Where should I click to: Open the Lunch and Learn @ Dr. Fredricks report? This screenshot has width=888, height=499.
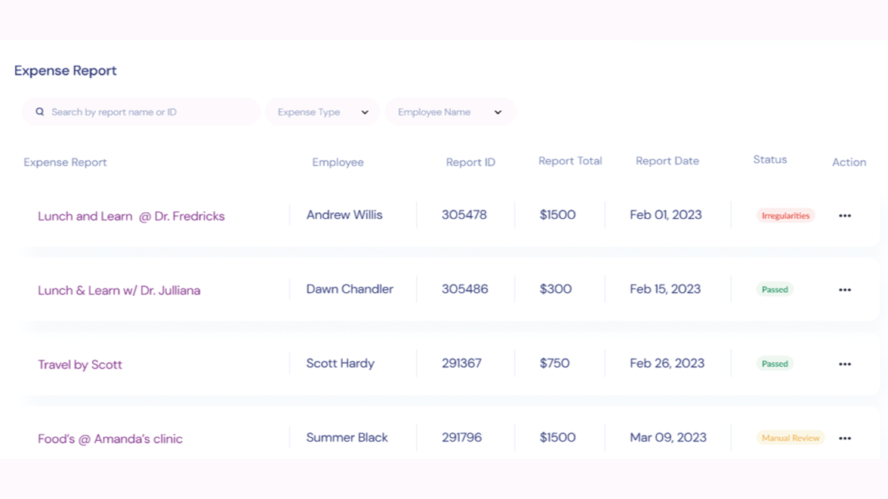tap(131, 215)
